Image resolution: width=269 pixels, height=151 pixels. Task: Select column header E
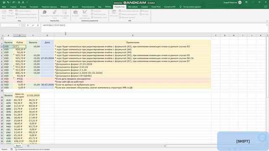133,35
